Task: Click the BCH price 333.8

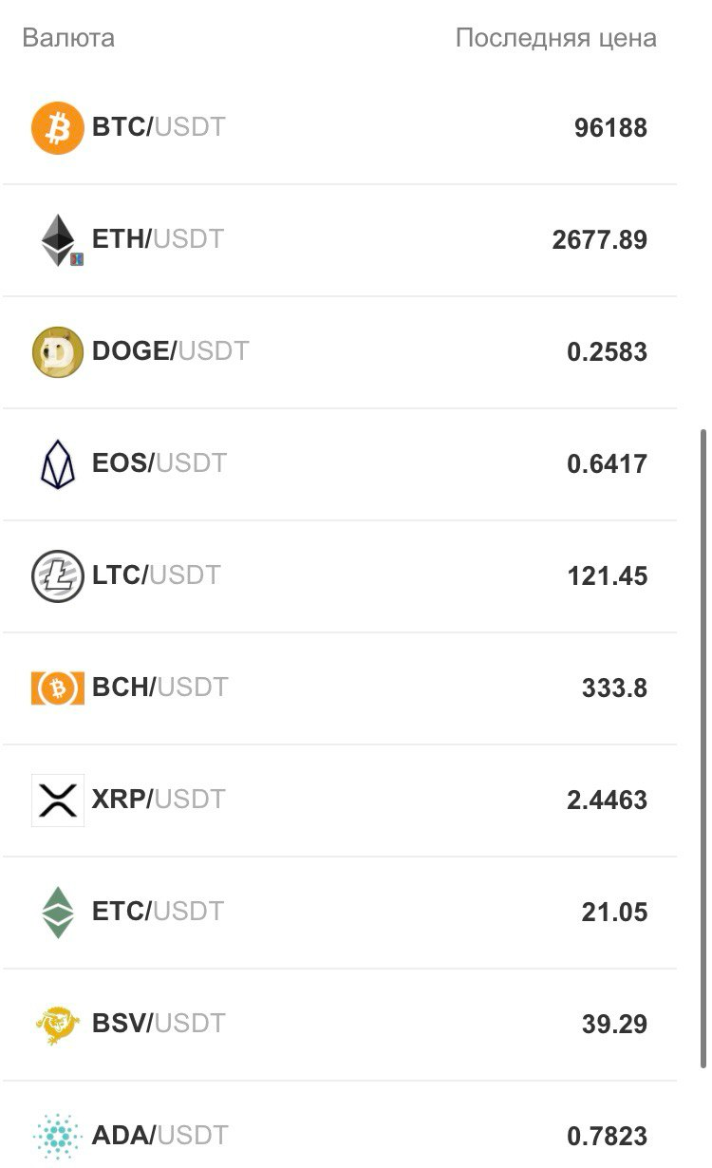Action: (614, 688)
